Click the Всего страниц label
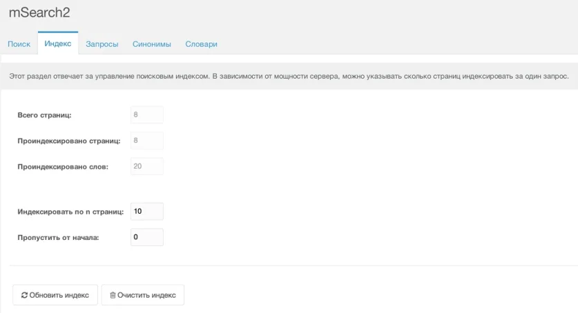Screen dimensions: 578x313 (46, 115)
